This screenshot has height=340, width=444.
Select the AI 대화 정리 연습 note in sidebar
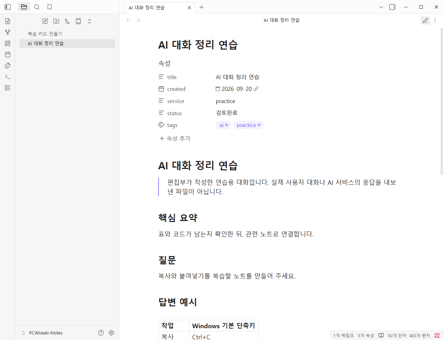[x=67, y=43]
